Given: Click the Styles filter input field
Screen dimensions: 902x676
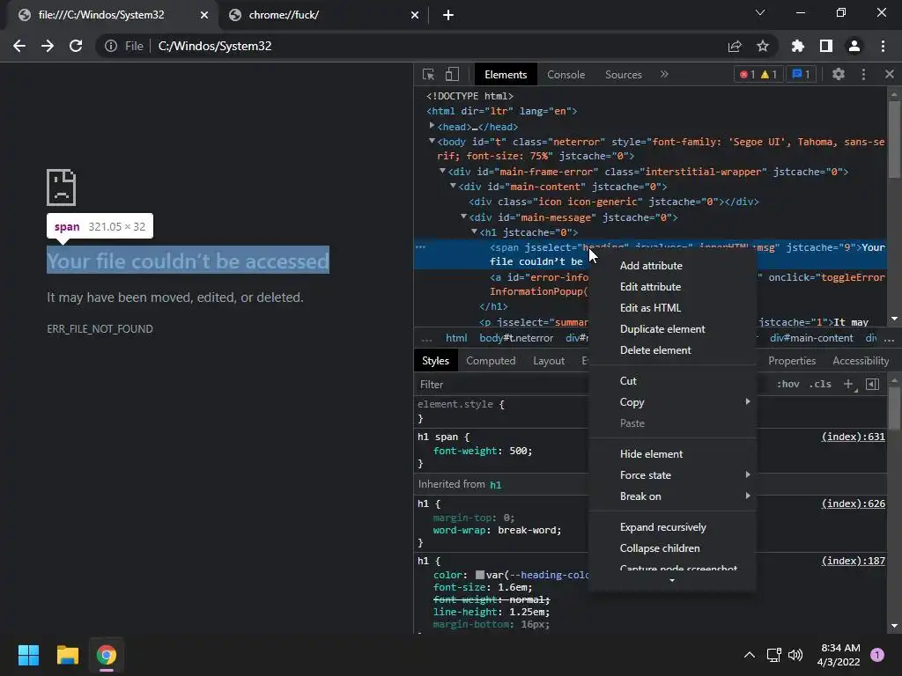Looking at the screenshot, I should [x=500, y=385].
